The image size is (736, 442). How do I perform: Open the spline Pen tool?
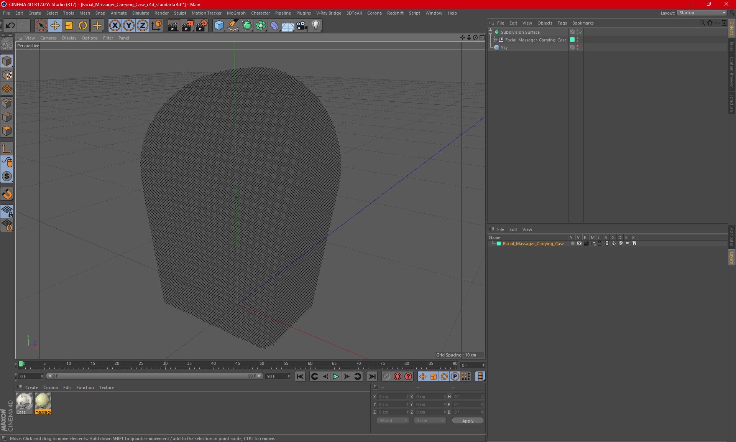coord(233,25)
